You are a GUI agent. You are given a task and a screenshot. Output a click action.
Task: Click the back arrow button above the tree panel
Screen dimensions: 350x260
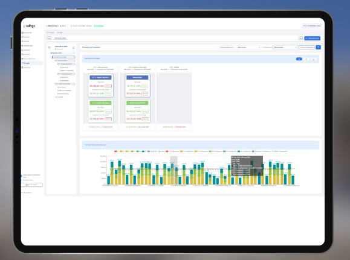[50, 38]
